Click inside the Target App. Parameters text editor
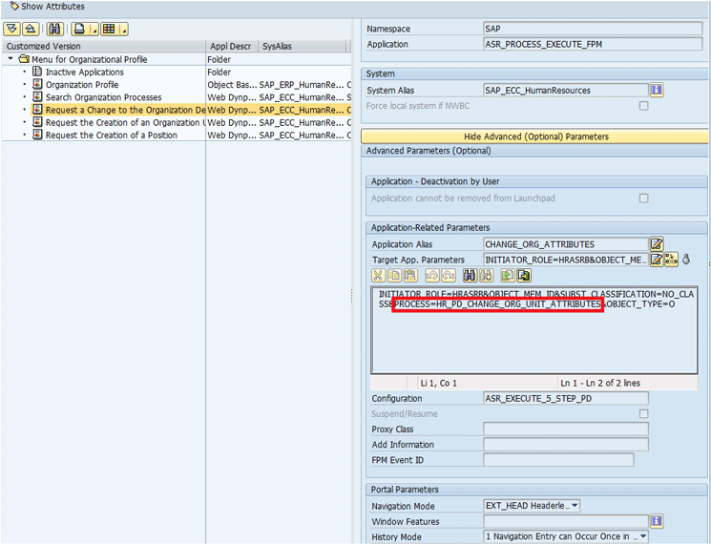The height and width of the screenshot is (544, 711). pyautogui.click(x=534, y=330)
